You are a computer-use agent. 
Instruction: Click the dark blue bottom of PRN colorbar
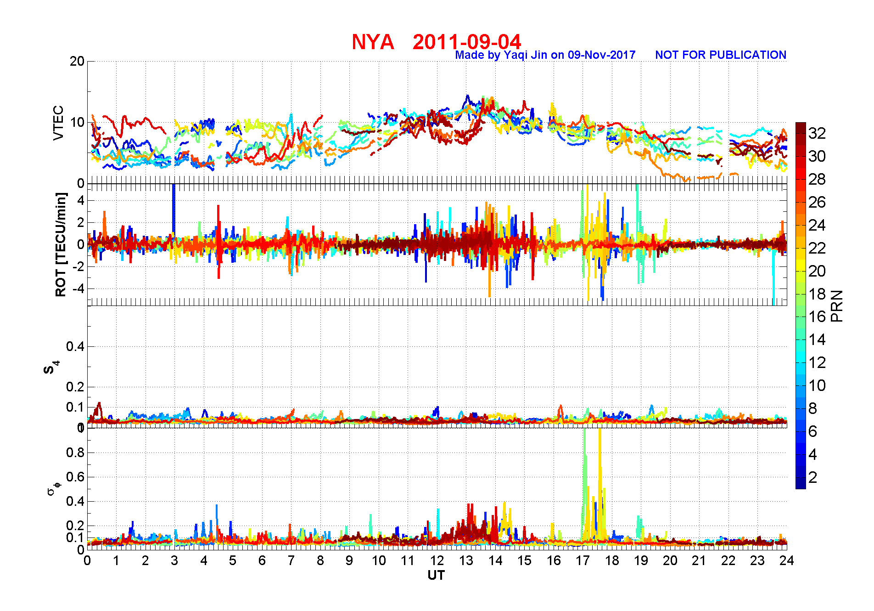[801, 483]
